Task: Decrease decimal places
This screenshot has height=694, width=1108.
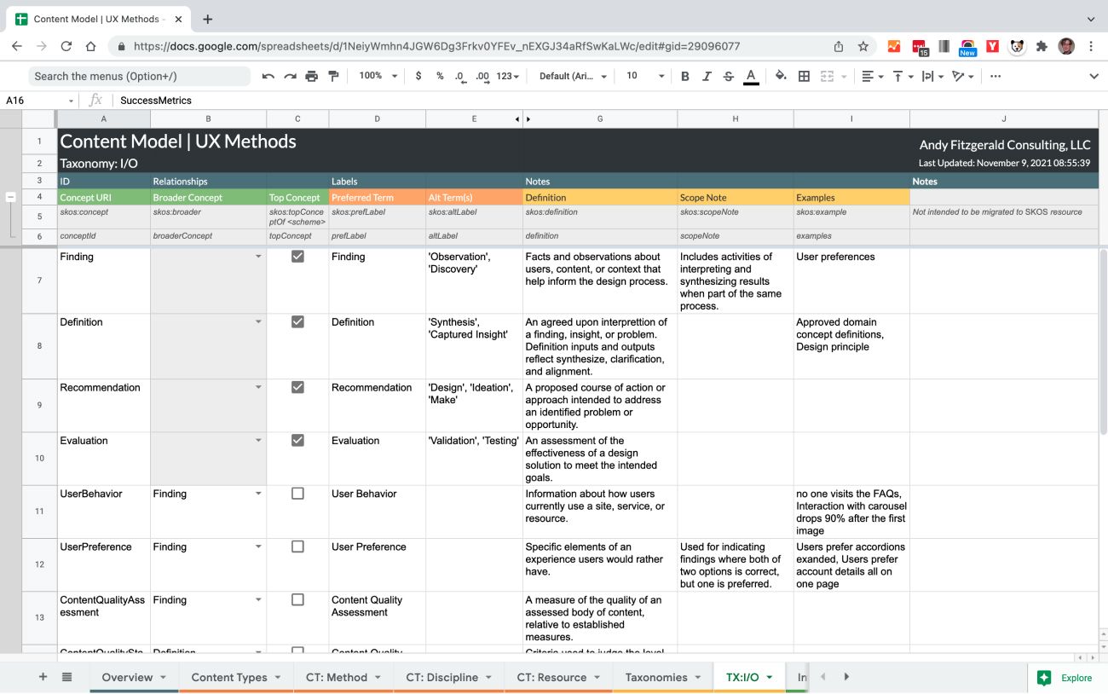Action: 460,77
